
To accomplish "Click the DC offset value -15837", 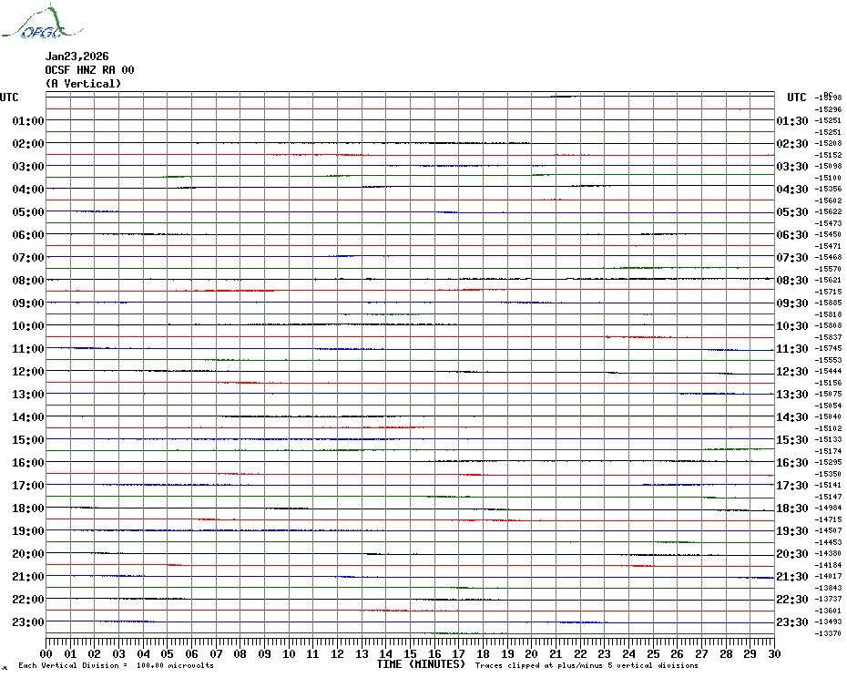I will [x=828, y=337].
